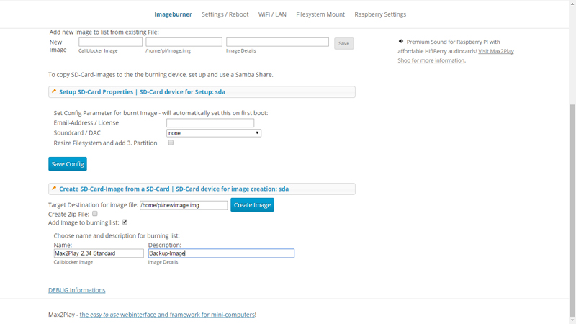Screen dimensions: 576x324
Task: Click the Target Destination image file field
Action: click(184, 205)
